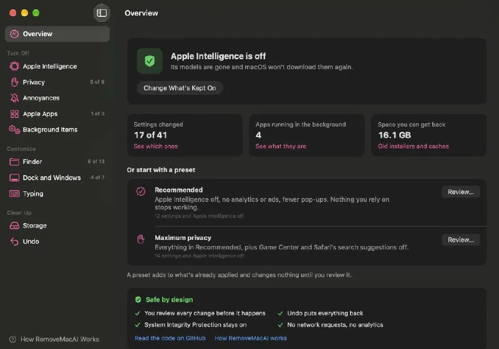
Task: Open How RemoveMacAI Works in sidebar footer
Action: pos(54,340)
